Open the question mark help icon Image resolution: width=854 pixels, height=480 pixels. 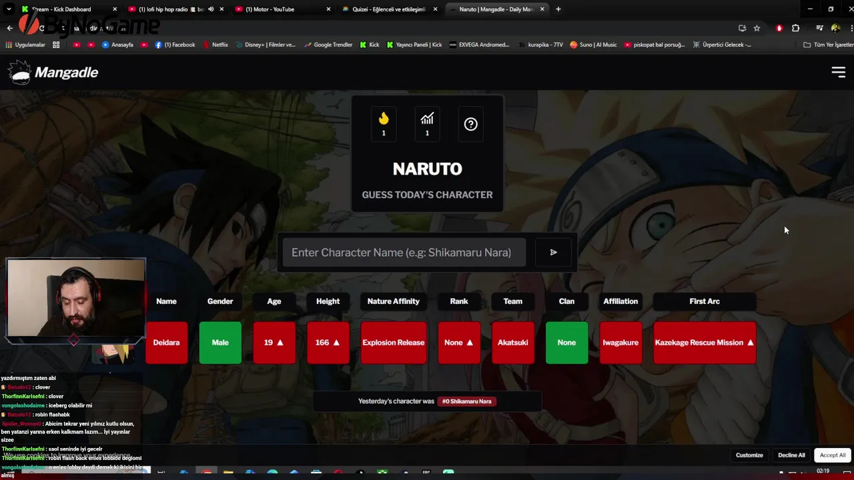coord(471,124)
